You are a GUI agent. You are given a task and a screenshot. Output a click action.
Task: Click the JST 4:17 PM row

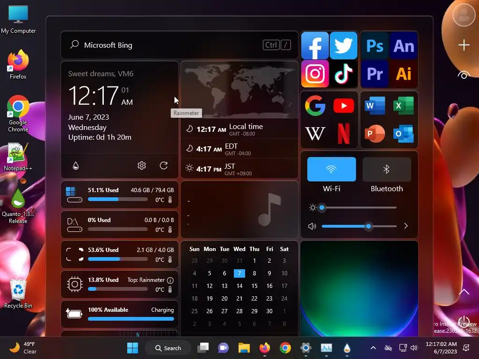pos(239,169)
